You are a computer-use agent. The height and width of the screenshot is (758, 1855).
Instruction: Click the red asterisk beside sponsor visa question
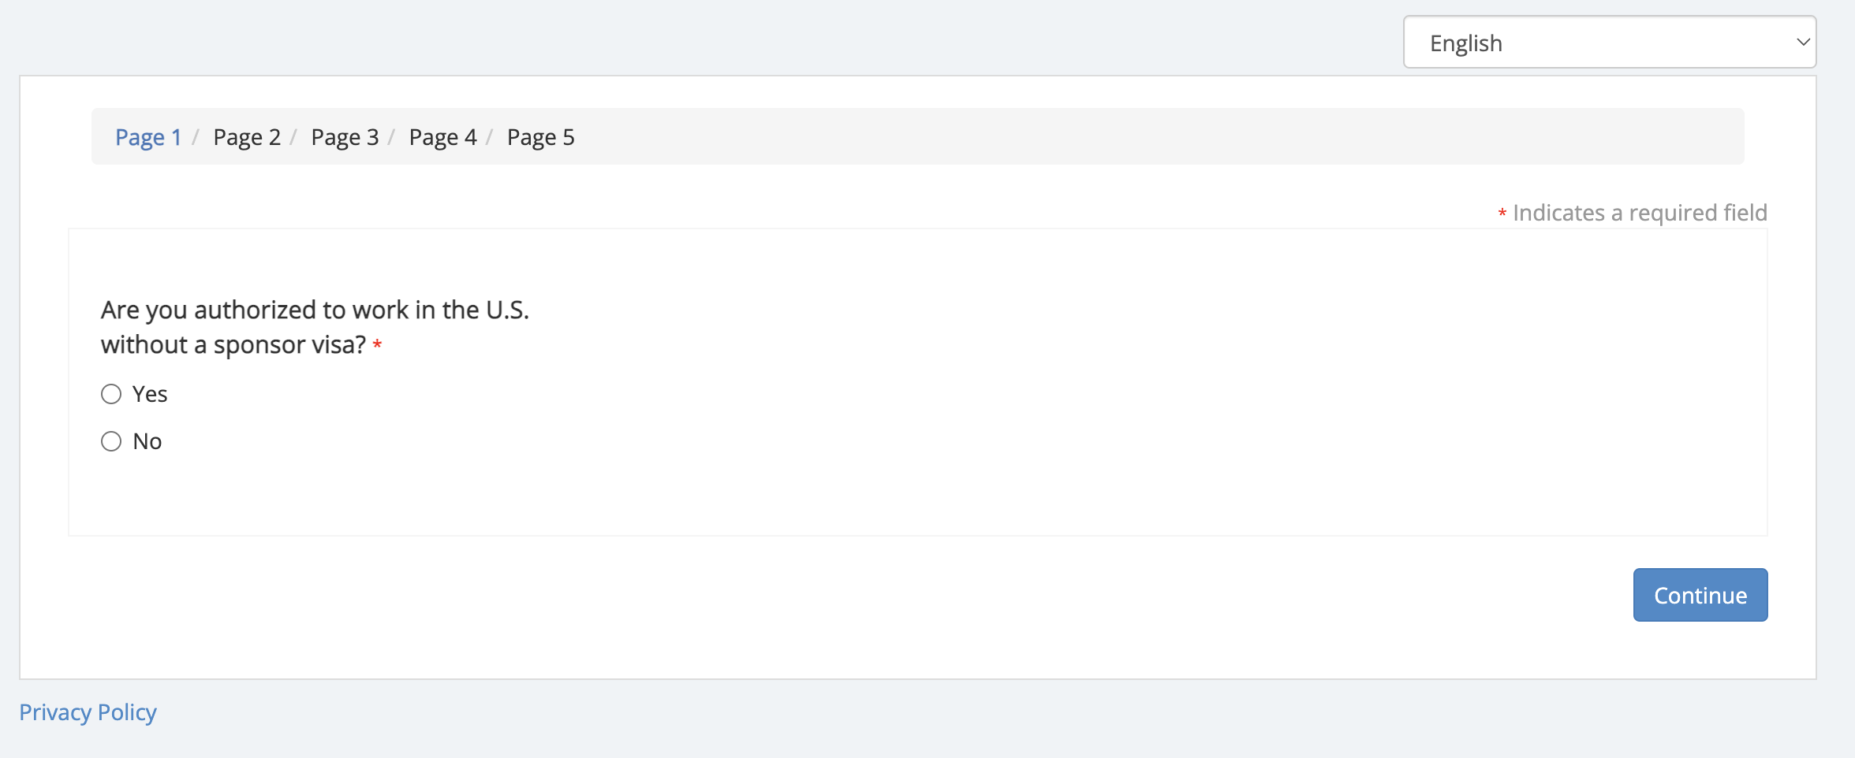[x=377, y=345]
